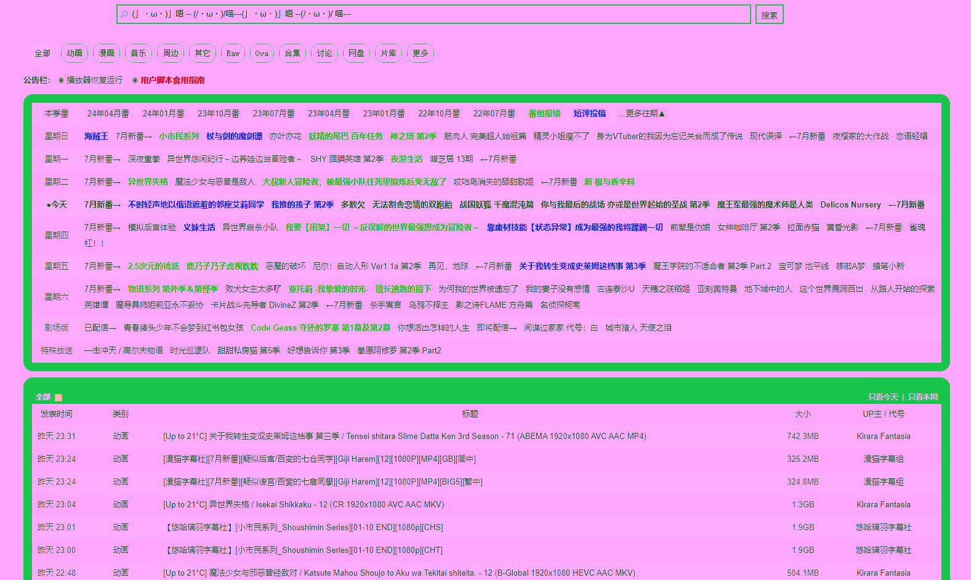
Task: Open the 漫猫字幕社 Giji Harem GB 简中 entry
Action: [x=320, y=459]
